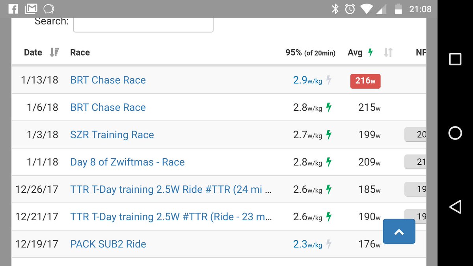Open the SZR Training Race details
The height and width of the screenshot is (266, 473).
[112, 135]
